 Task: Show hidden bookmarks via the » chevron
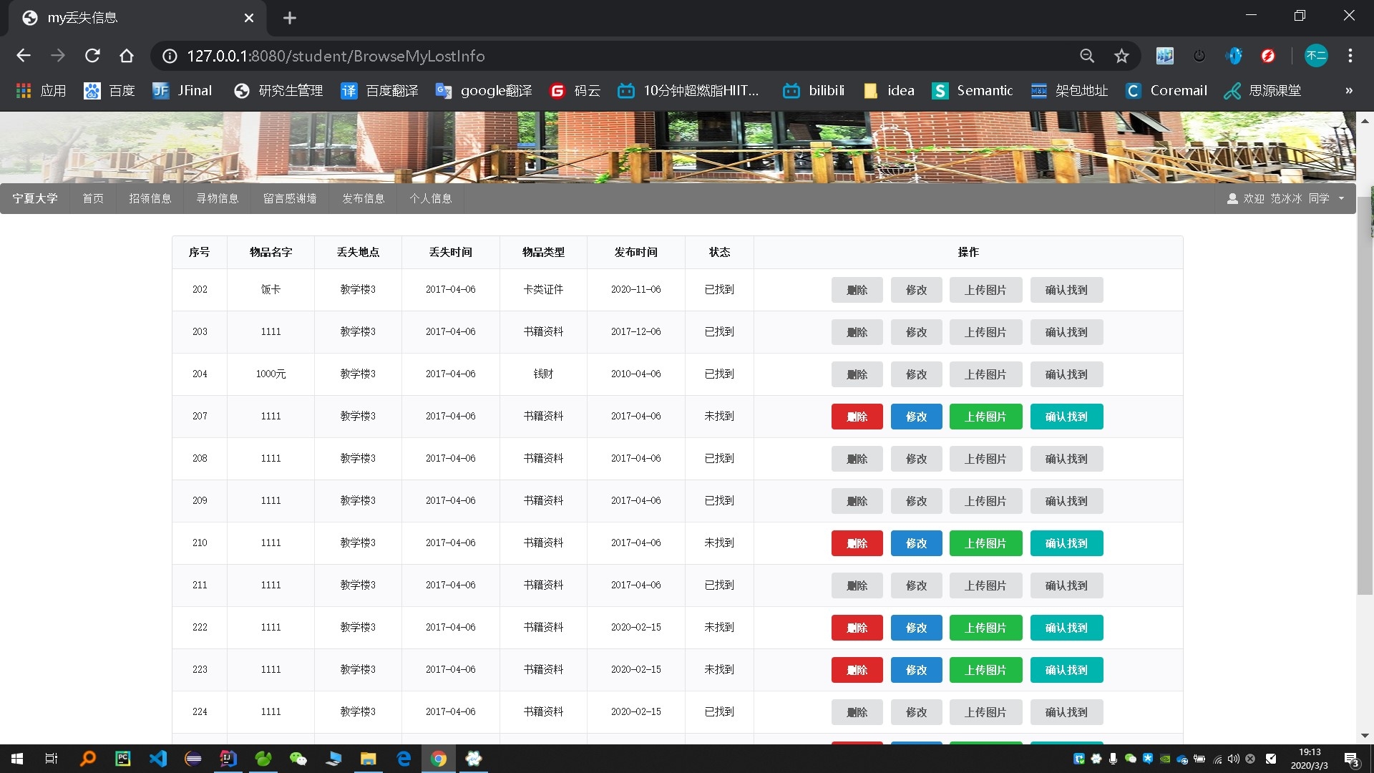[1349, 91]
